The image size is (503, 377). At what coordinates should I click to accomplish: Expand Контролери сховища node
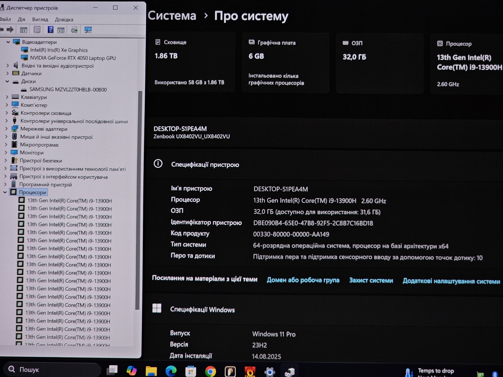7,113
